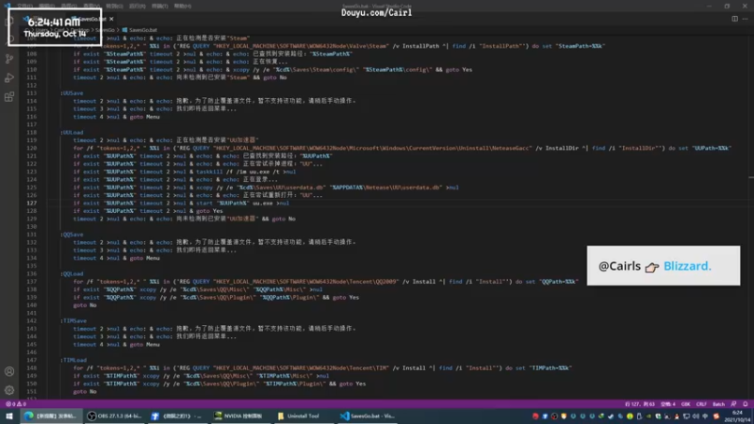
Task: Click line number 148 in the gutter
Action: 32,368
